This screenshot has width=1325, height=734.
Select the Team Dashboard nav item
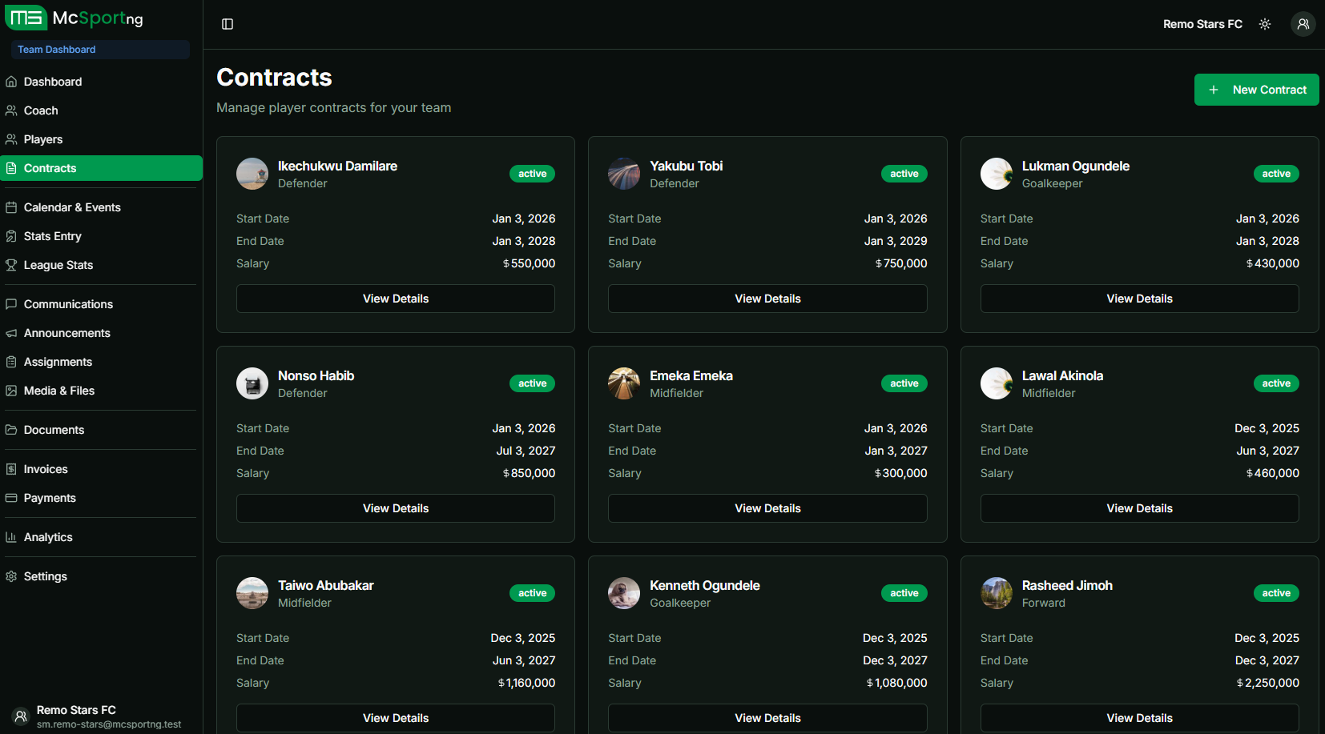coord(56,49)
